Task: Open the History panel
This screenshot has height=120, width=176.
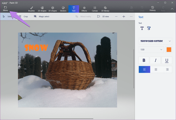Action: [153, 9]
